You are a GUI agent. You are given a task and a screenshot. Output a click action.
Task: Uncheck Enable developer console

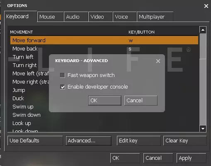63,87
